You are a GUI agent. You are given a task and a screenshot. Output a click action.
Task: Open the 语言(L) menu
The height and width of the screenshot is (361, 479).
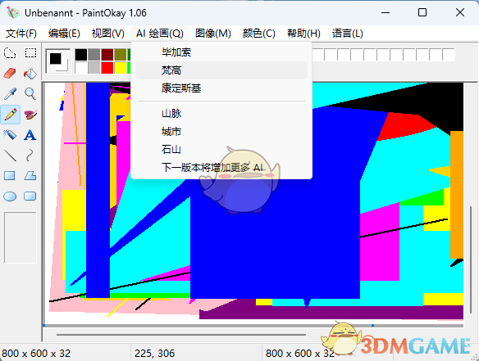pyautogui.click(x=348, y=34)
